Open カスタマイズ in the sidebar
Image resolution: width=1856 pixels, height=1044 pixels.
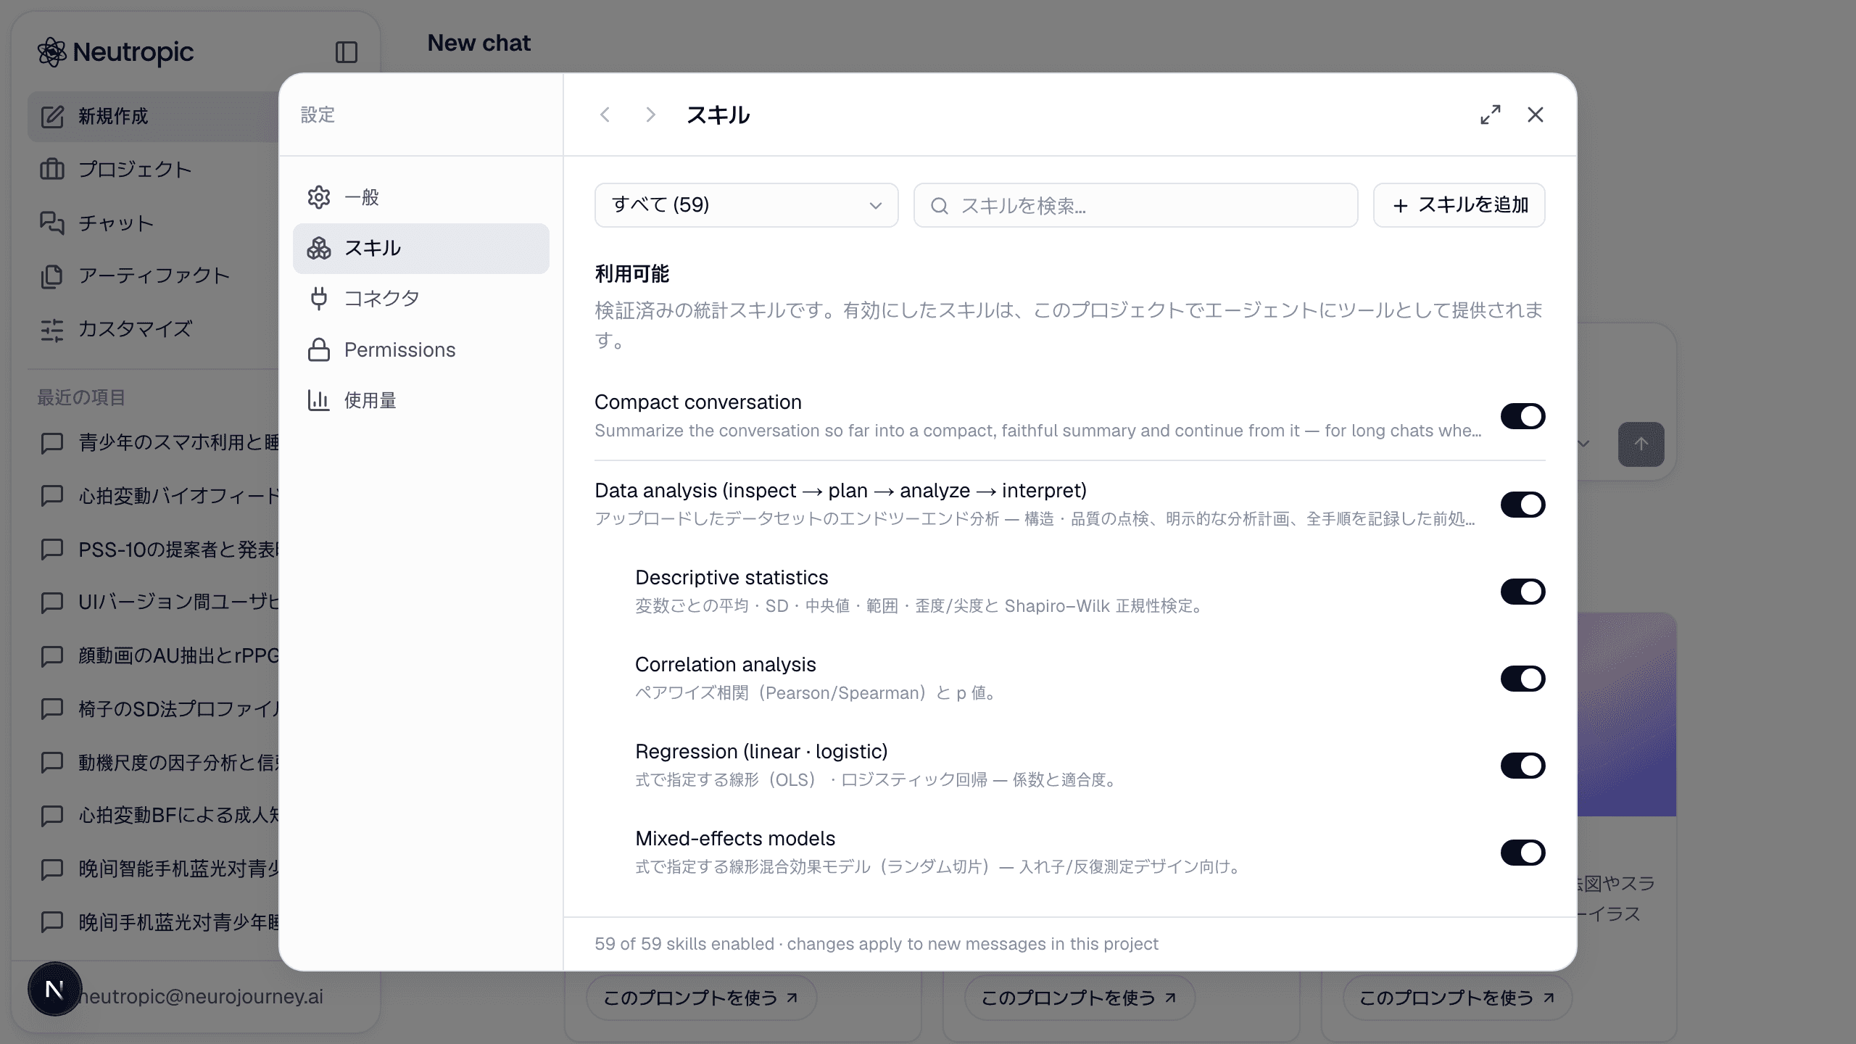[154, 329]
